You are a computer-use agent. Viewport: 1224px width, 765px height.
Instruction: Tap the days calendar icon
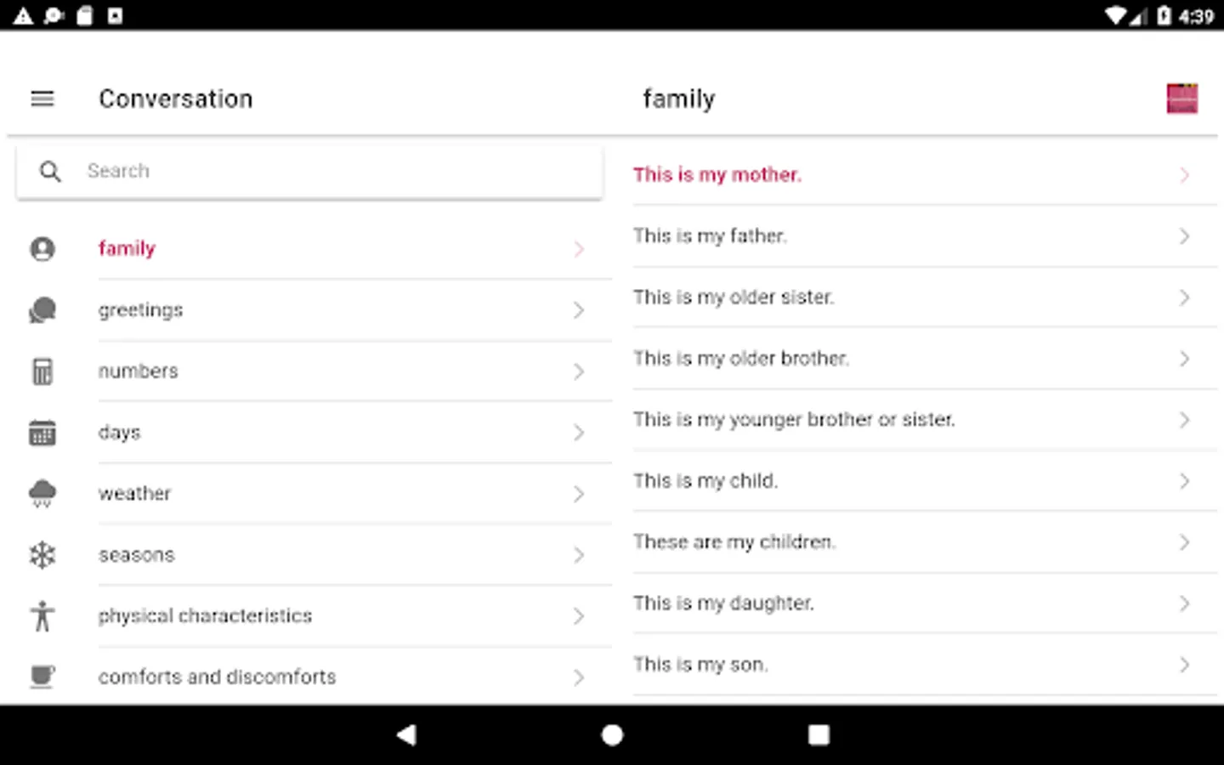pos(42,433)
